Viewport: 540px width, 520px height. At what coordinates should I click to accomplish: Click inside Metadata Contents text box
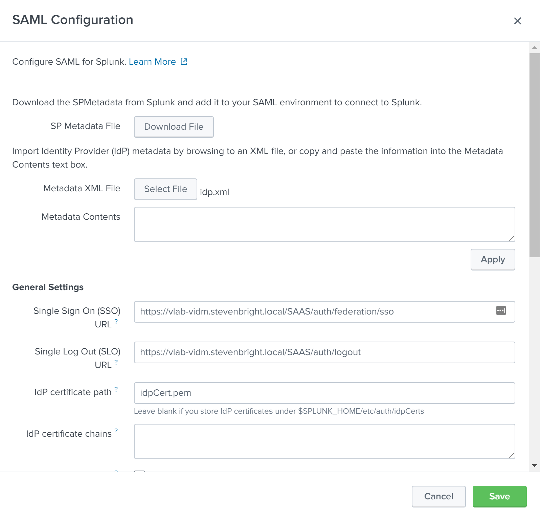pyautogui.click(x=324, y=224)
